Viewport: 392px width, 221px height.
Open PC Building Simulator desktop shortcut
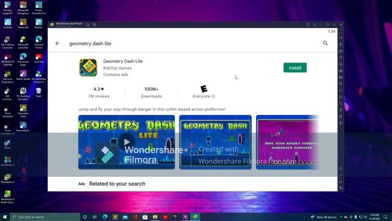[x=23, y=94]
